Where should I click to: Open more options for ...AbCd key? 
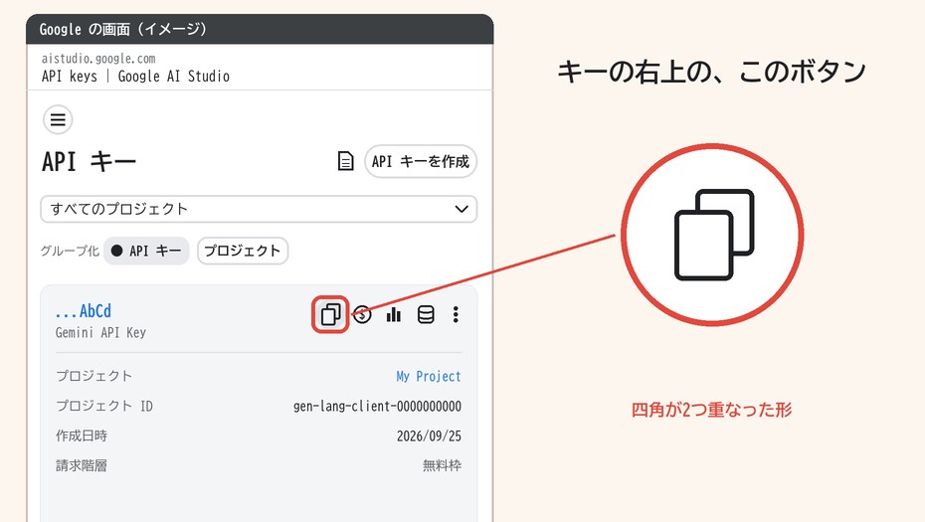456,314
